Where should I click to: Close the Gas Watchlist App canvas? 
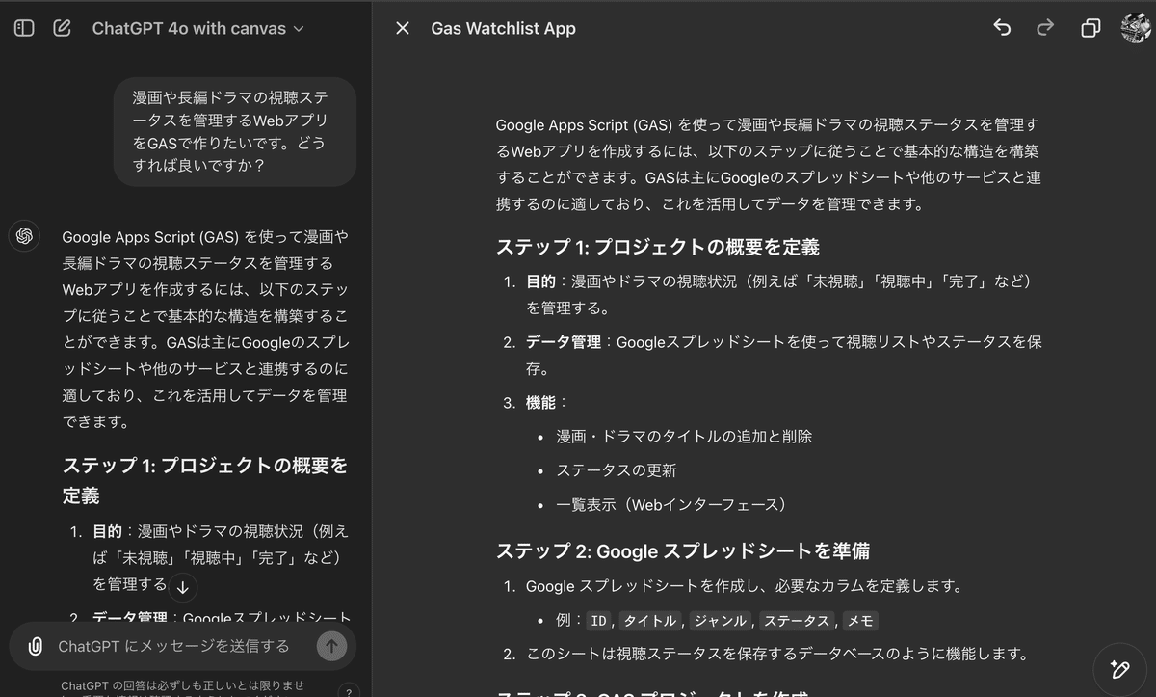(x=403, y=28)
